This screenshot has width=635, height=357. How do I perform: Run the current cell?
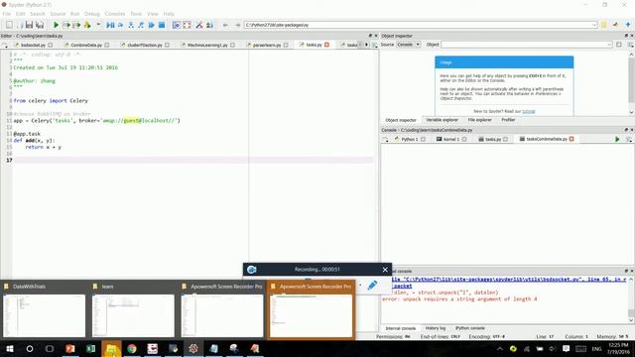pyautogui.click(x=66, y=25)
